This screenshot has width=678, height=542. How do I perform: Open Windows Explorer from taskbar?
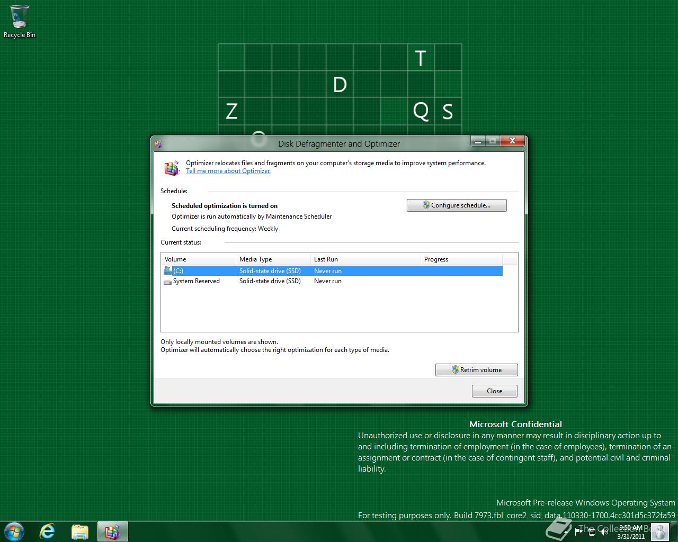pyautogui.click(x=80, y=531)
